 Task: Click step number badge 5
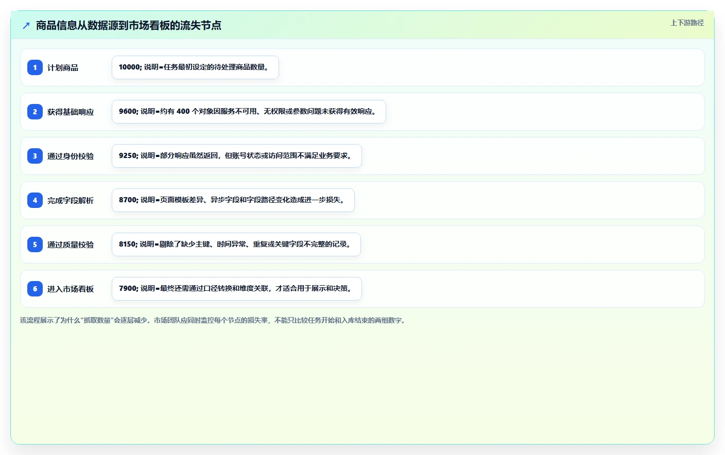(35, 244)
